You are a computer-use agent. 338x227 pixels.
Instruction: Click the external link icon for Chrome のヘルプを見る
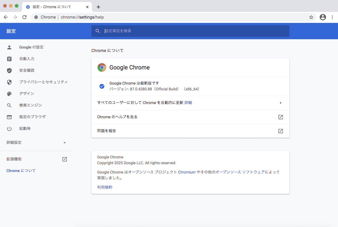(x=280, y=117)
